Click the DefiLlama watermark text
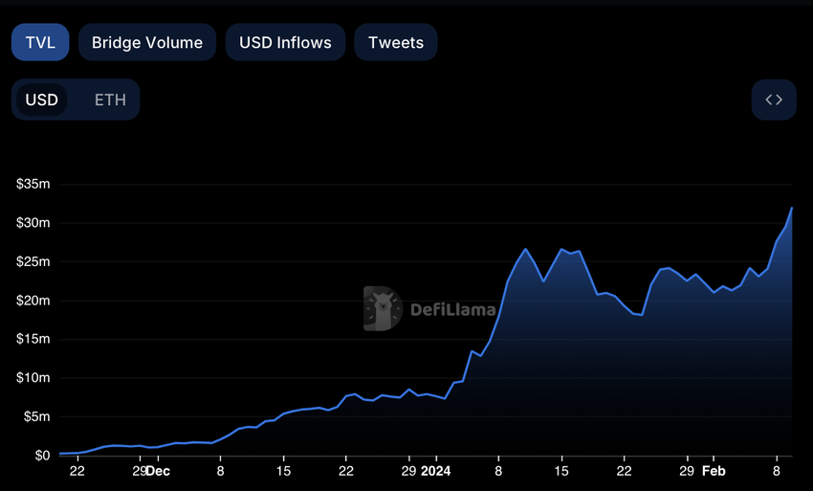Viewport: 813px width, 491px height. (x=453, y=310)
